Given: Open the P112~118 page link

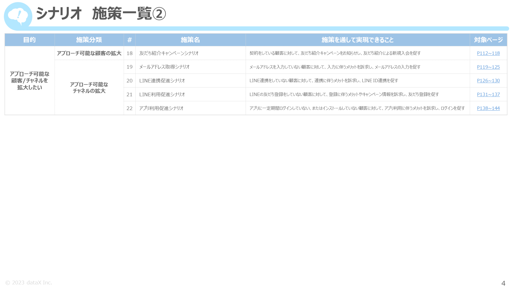Looking at the screenshot, I should (x=488, y=53).
